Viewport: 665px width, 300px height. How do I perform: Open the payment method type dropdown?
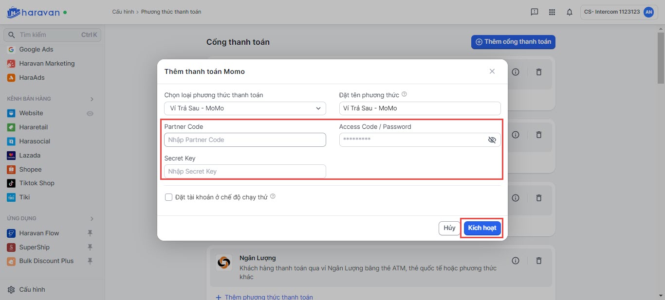(x=245, y=108)
